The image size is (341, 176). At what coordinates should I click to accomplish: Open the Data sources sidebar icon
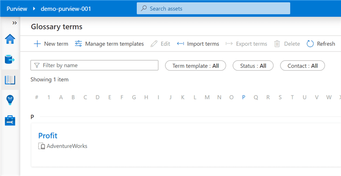pyautogui.click(x=10, y=59)
